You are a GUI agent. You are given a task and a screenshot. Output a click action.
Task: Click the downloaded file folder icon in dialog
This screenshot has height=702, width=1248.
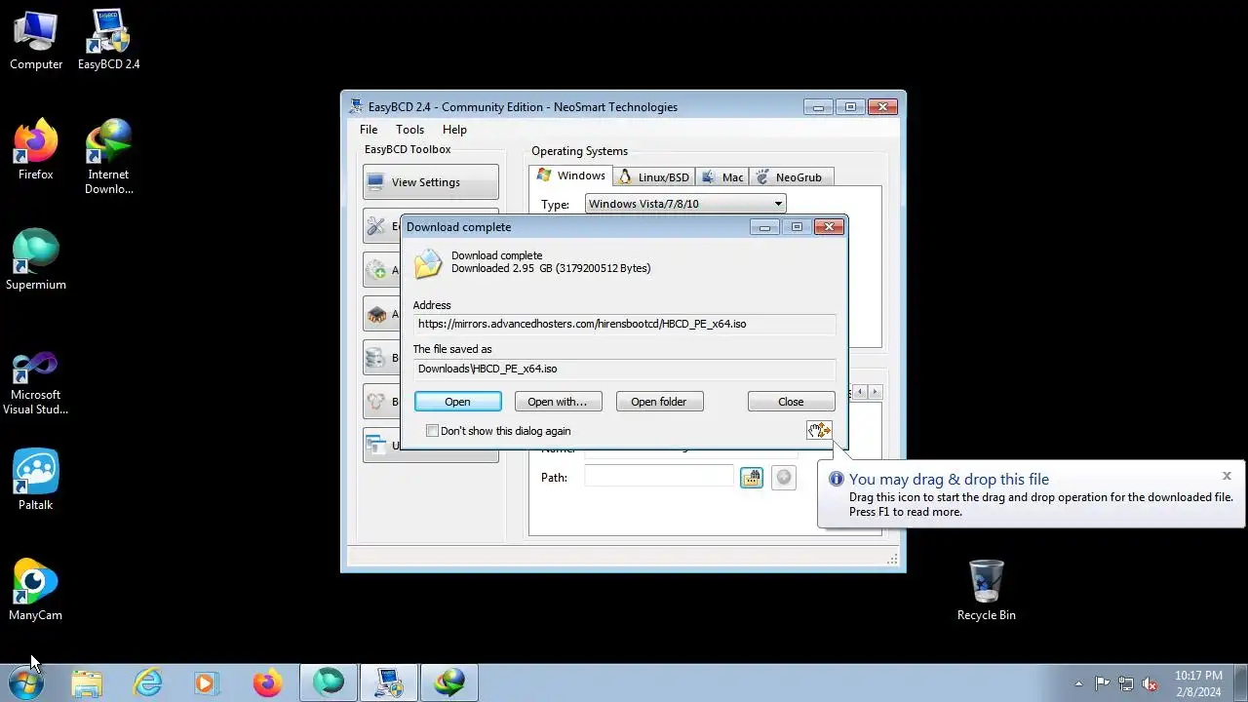427,263
